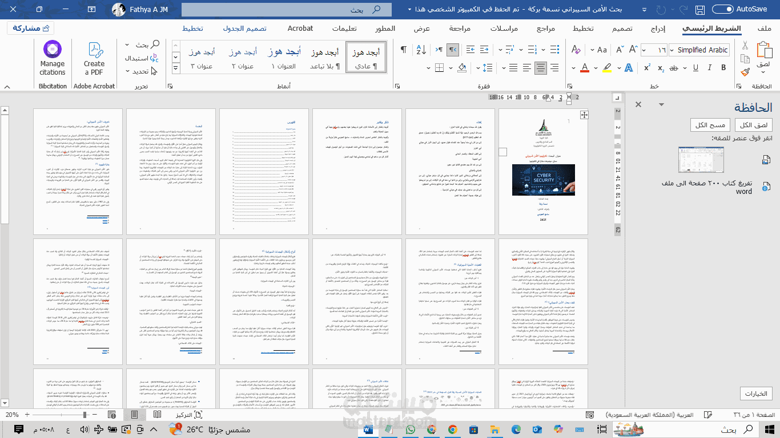Toggle Subscript formatting
This screenshot has height=438, width=780.
pos(661,68)
